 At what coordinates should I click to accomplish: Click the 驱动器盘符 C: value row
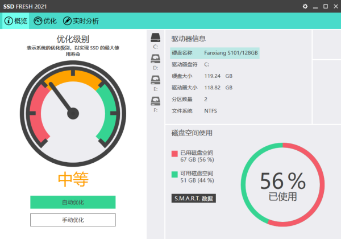click(190, 64)
